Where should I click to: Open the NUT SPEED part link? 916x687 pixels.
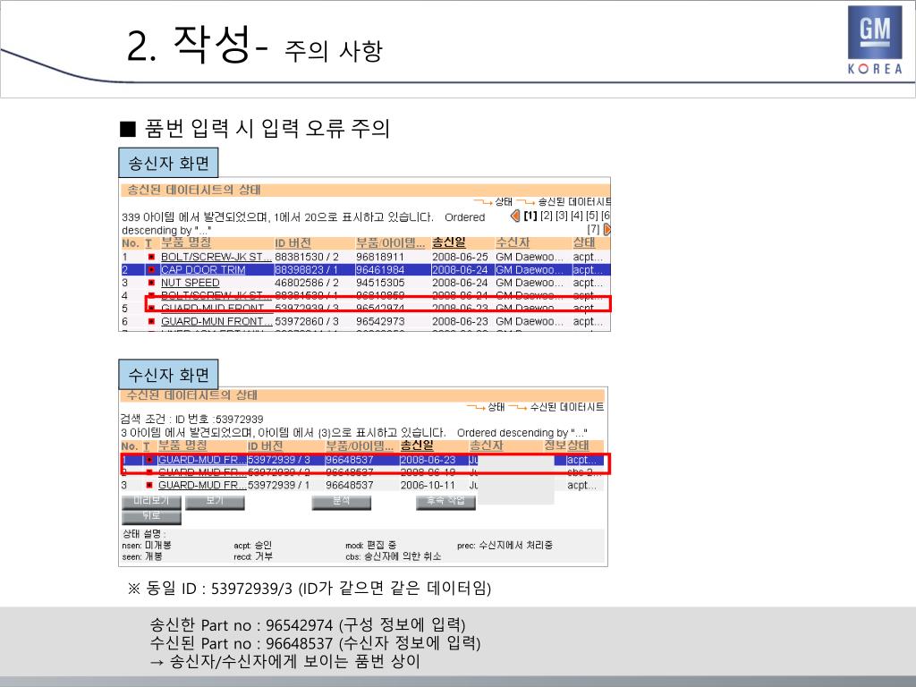tap(191, 283)
